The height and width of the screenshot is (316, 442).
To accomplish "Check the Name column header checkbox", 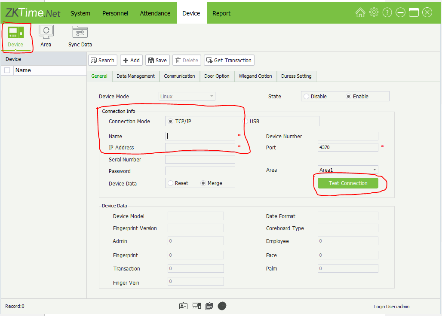I will tap(7, 70).
